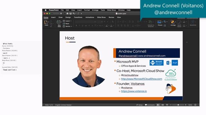Open the Window menu
The height and width of the screenshot is (115, 206).
pos(121,10)
